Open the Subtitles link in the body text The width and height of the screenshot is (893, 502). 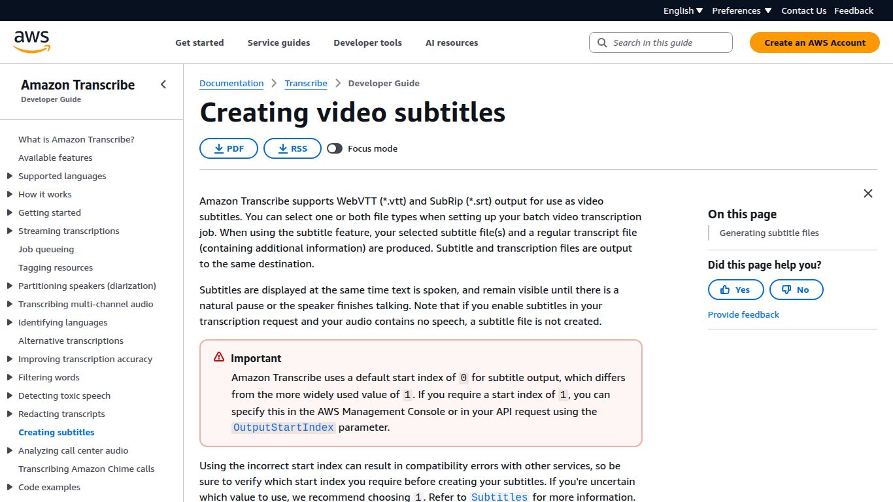click(499, 497)
